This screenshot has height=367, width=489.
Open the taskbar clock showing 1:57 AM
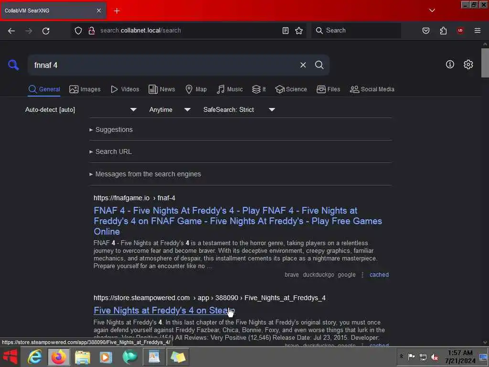460,357
